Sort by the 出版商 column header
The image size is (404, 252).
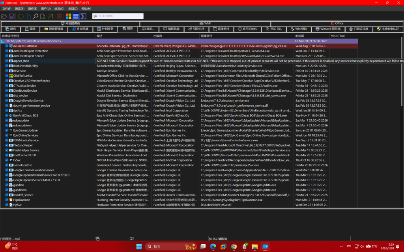point(158,35)
